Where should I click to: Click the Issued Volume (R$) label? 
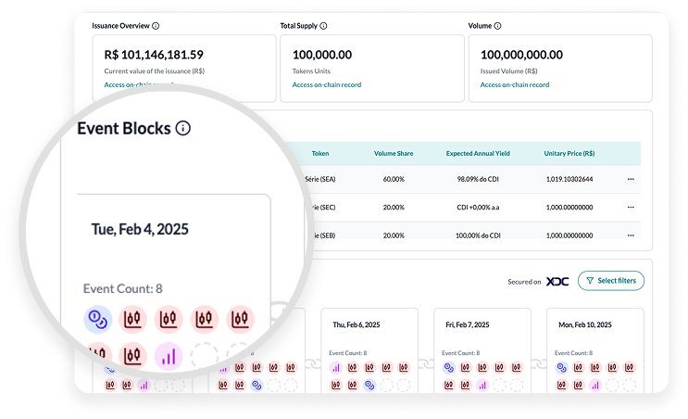pyautogui.click(x=508, y=71)
